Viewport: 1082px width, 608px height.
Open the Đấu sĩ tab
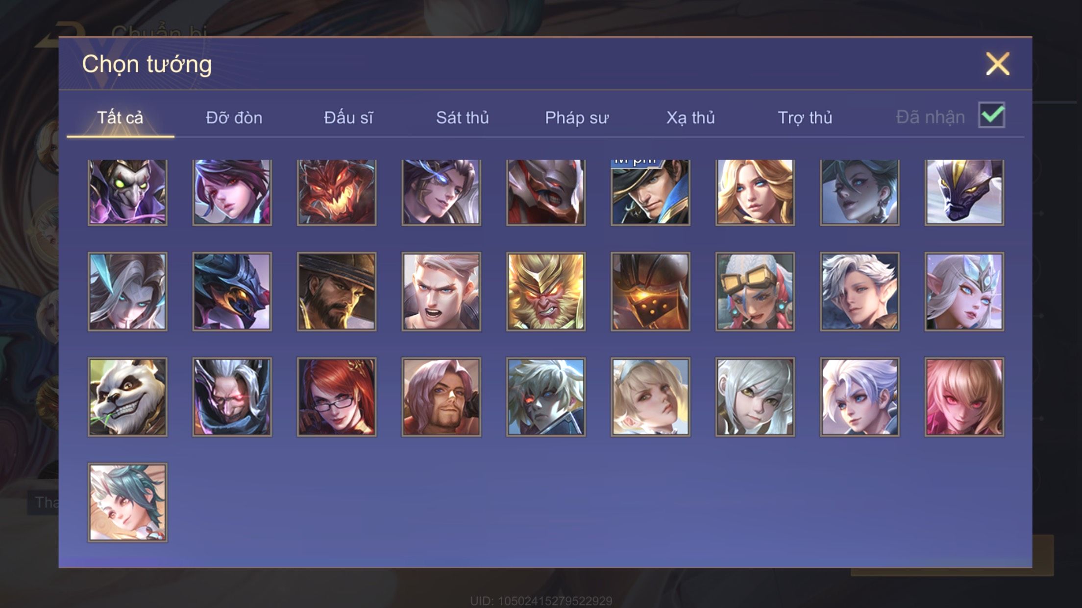[348, 117]
